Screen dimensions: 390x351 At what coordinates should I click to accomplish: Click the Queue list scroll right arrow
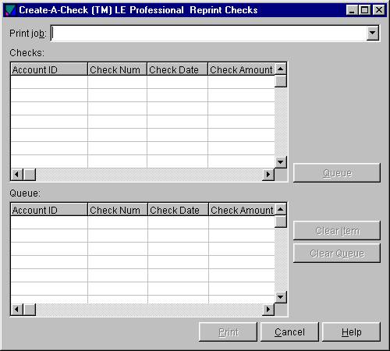click(268, 310)
